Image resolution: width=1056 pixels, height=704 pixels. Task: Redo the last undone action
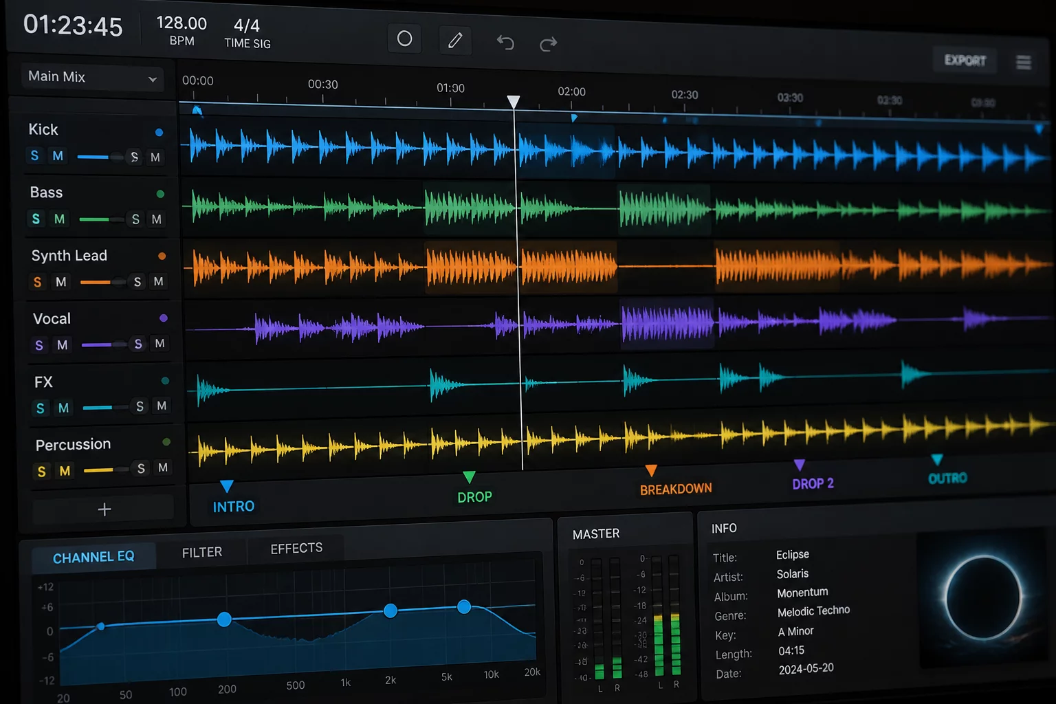tap(548, 45)
